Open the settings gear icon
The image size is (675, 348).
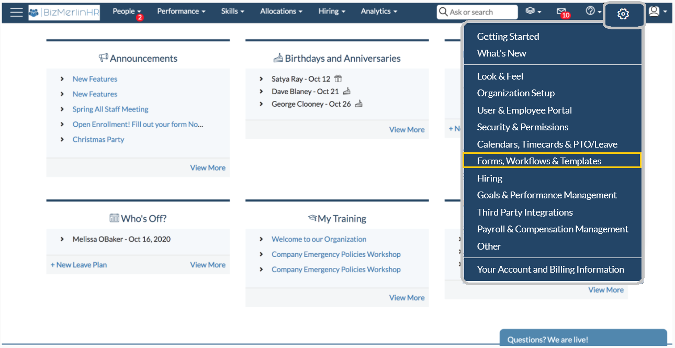(x=623, y=14)
